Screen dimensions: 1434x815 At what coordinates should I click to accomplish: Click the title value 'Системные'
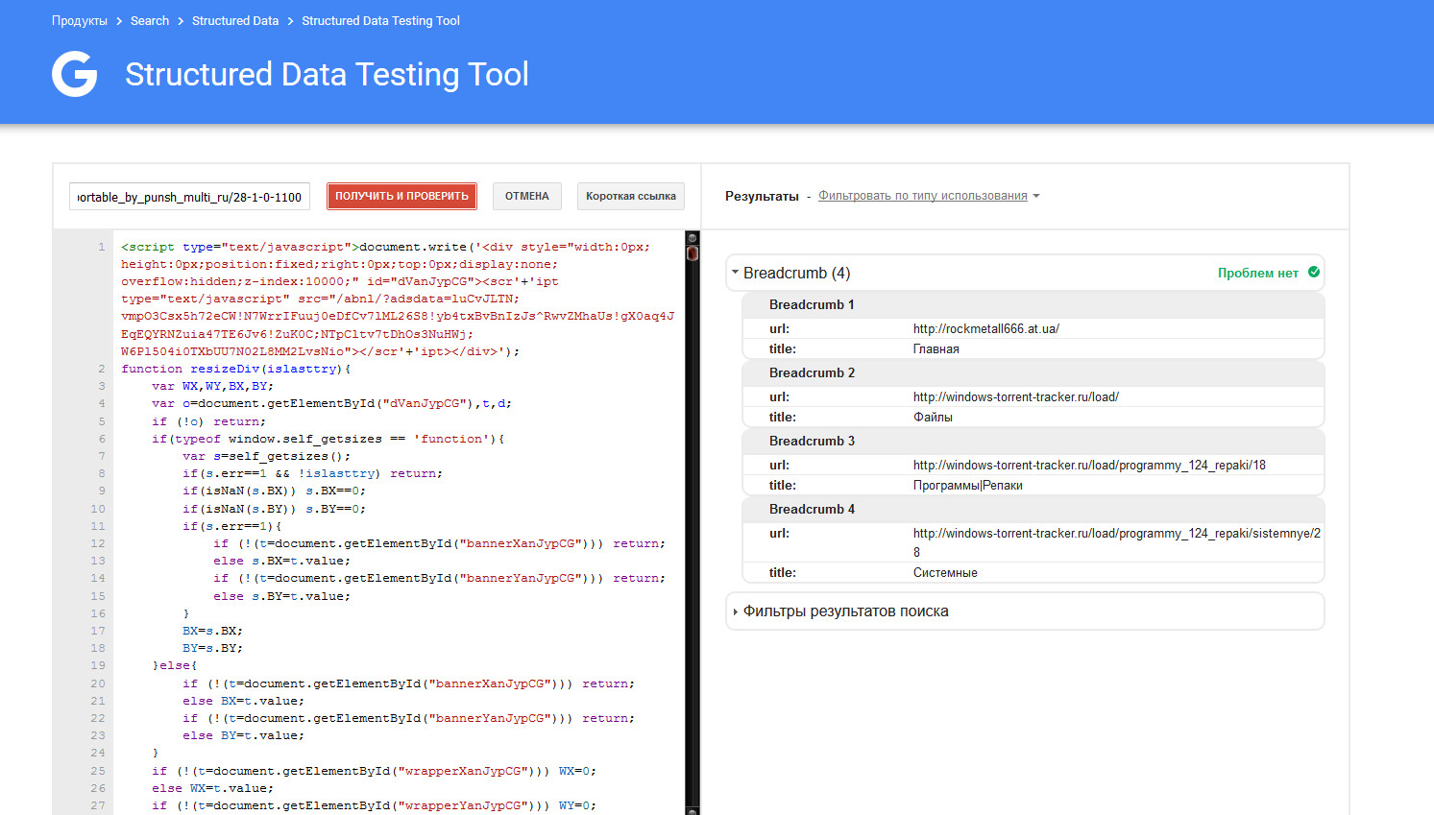pos(945,573)
